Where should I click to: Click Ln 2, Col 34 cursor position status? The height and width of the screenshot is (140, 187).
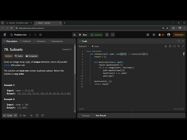pyautogui.click(x=179, y=109)
